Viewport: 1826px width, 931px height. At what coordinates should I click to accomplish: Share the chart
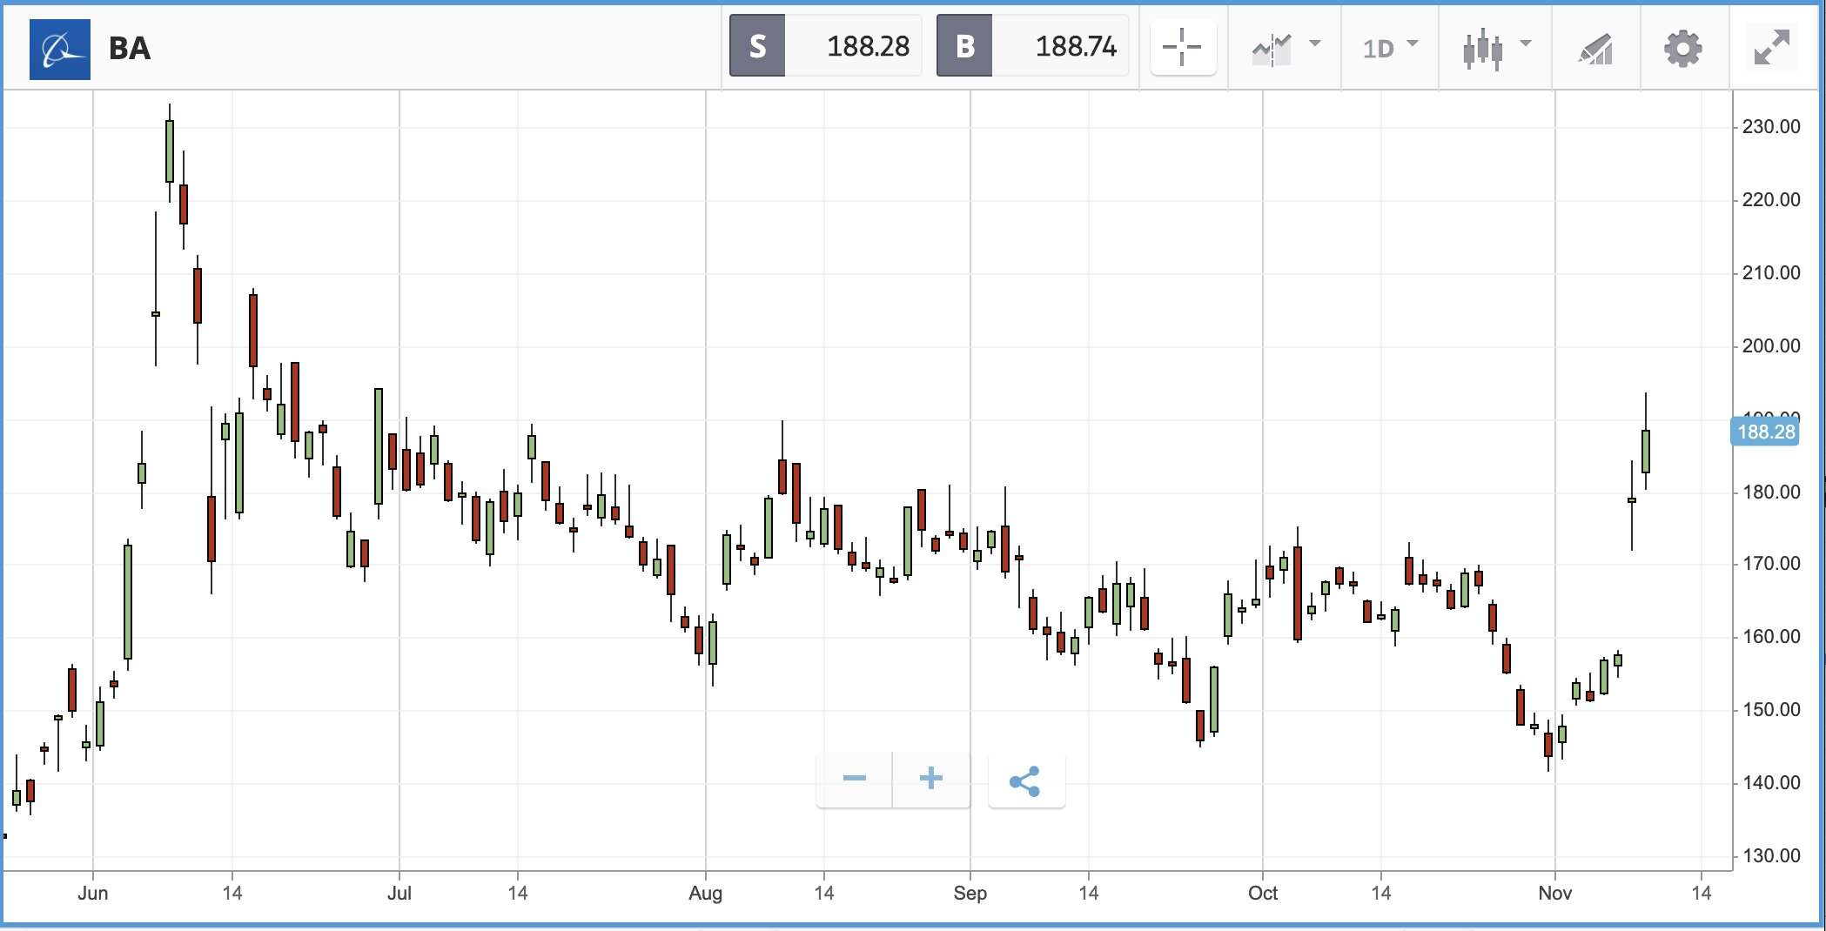[1026, 780]
